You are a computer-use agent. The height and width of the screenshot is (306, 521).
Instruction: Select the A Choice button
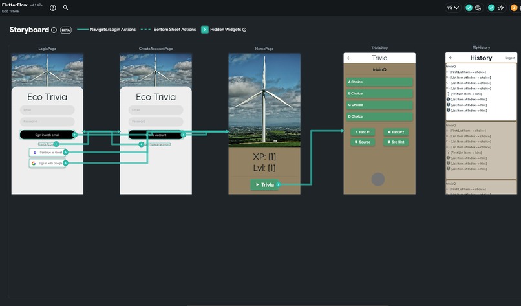(x=379, y=82)
